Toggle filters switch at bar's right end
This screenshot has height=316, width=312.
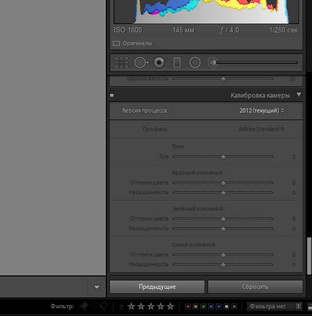(x=310, y=307)
